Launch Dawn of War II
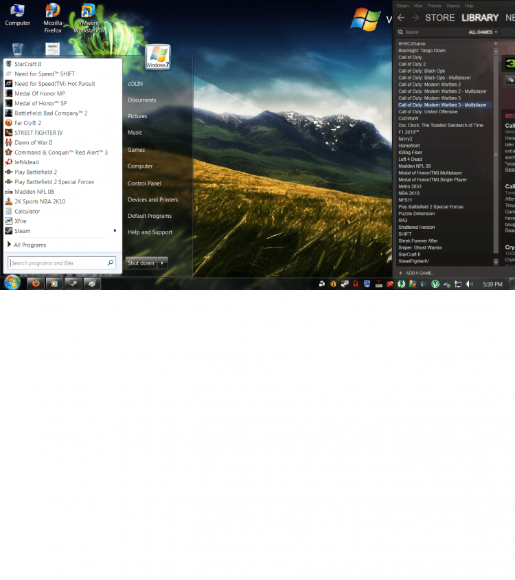This screenshot has width=515, height=580. (33, 142)
